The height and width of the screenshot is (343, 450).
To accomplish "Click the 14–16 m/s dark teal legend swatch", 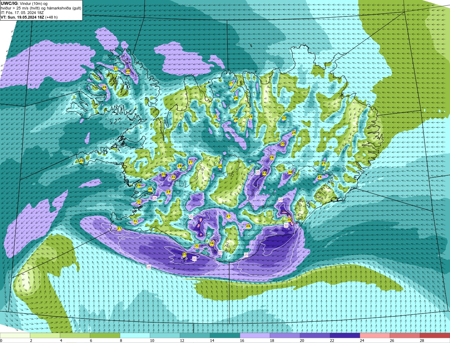I will click(225, 336).
